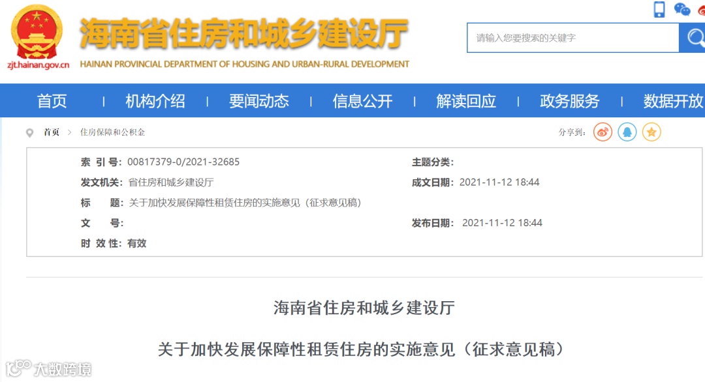705x382 pixels.
Task: Select 成文日期 value 2021-11-12 18:44
Action: tap(499, 183)
